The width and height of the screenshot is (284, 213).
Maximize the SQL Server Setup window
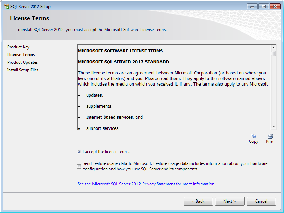click(264, 7)
